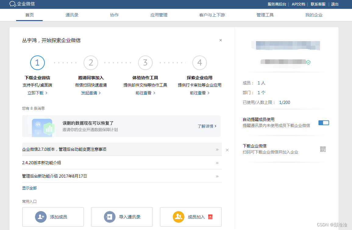This screenshot has width=352, height=230.
Task: Click the 您有 8 条消息 text
Action: tap(34, 108)
